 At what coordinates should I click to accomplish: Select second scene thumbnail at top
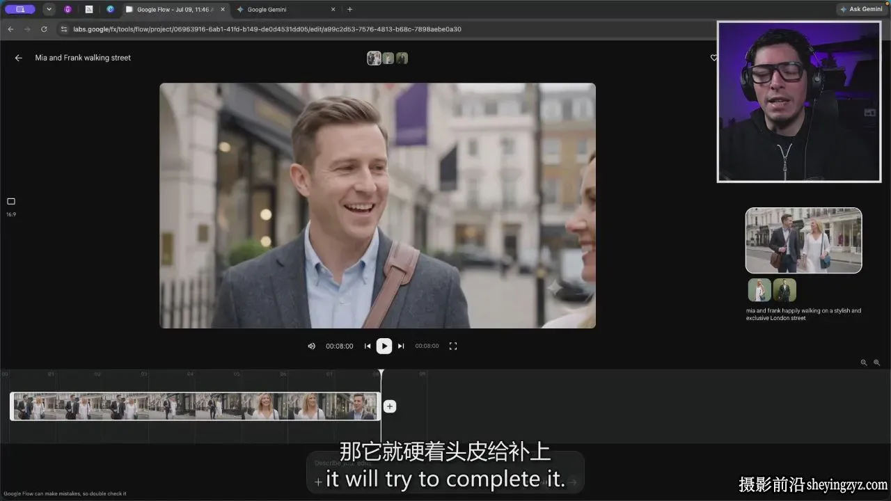click(x=388, y=58)
